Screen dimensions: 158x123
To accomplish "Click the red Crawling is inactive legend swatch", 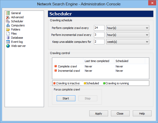I will [54, 83].
